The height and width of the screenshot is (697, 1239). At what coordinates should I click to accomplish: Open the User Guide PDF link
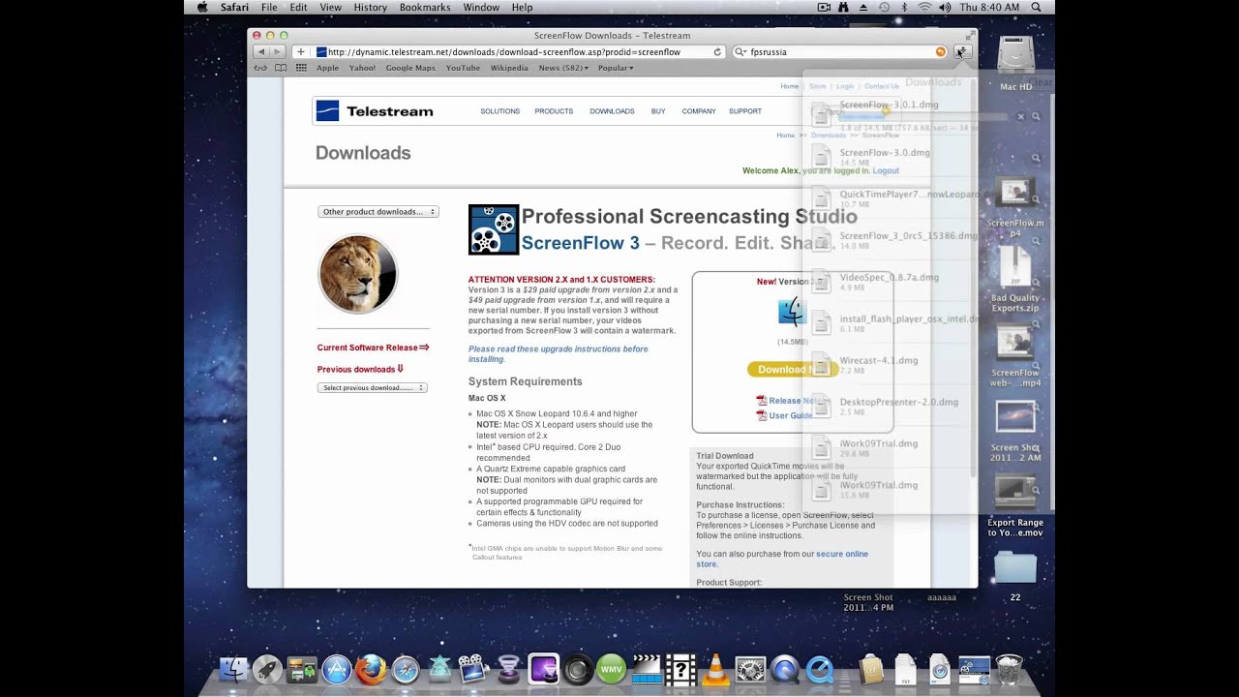785,415
